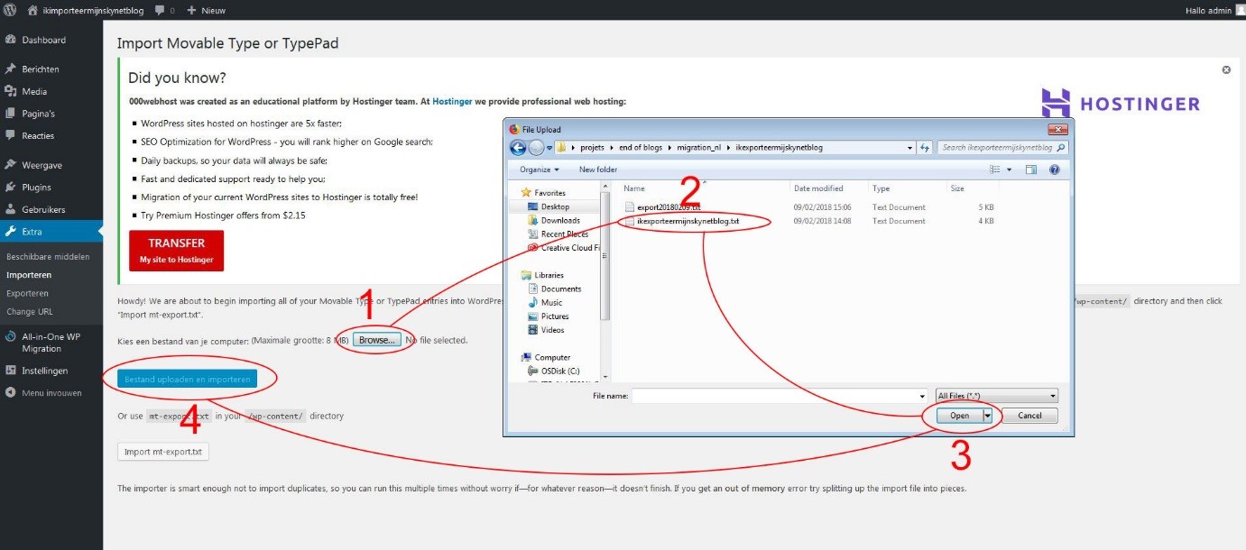
Task: Click the red 'TRANSFER My site to Hostinger' button
Action: (x=177, y=251)
